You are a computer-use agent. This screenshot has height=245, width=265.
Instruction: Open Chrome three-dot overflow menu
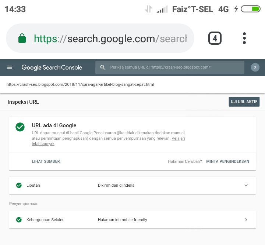click(x=244, y=38)
